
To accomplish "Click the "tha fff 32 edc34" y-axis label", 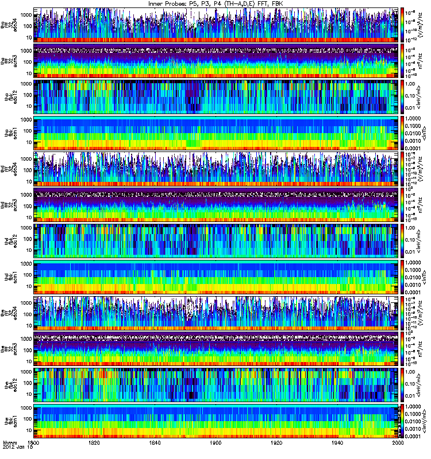I will pos(9,25).
